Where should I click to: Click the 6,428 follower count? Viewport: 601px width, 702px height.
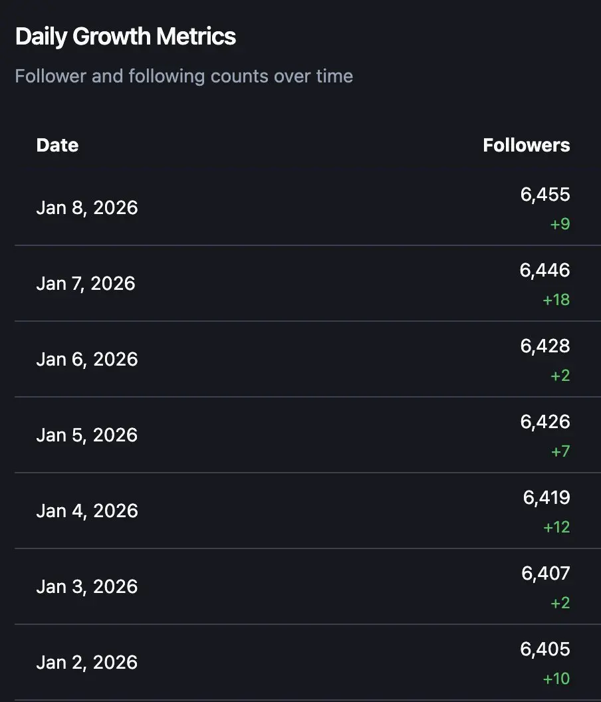tap(545, 346)
